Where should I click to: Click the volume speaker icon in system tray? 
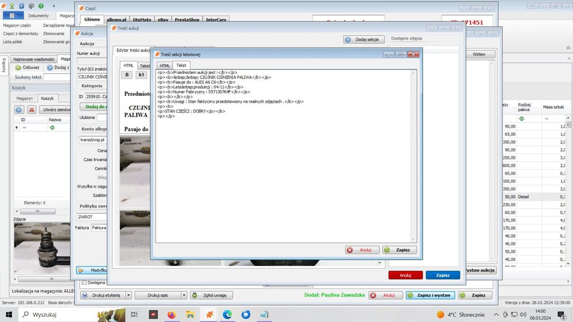click(523, 315)
